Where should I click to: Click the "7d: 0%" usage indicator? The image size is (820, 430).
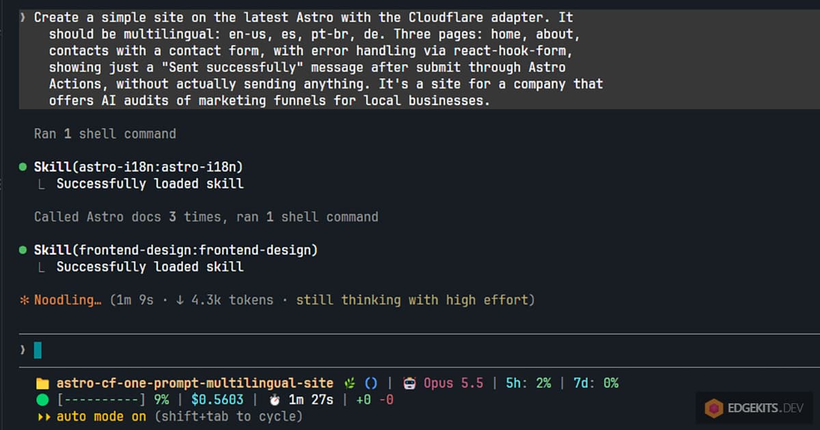coord(596,384)
